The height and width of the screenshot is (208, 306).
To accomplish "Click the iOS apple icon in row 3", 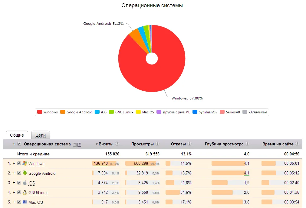I will click(x=25, y=183).
